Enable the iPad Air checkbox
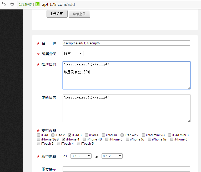Viewport: 201px width, 172px height. click(x=103, y=135)
